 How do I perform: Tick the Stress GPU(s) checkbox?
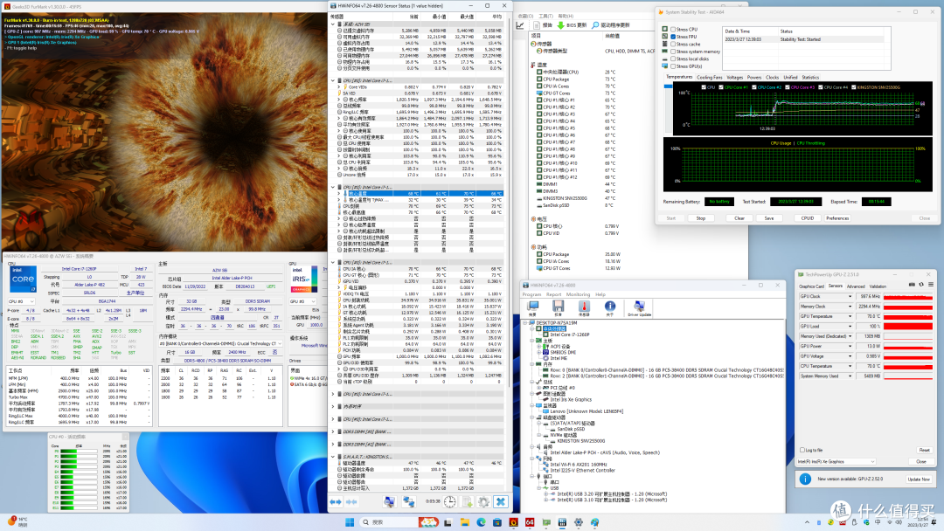click(673, 66)
